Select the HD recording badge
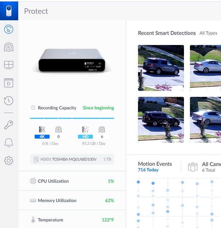 click(x=85, y=137)
